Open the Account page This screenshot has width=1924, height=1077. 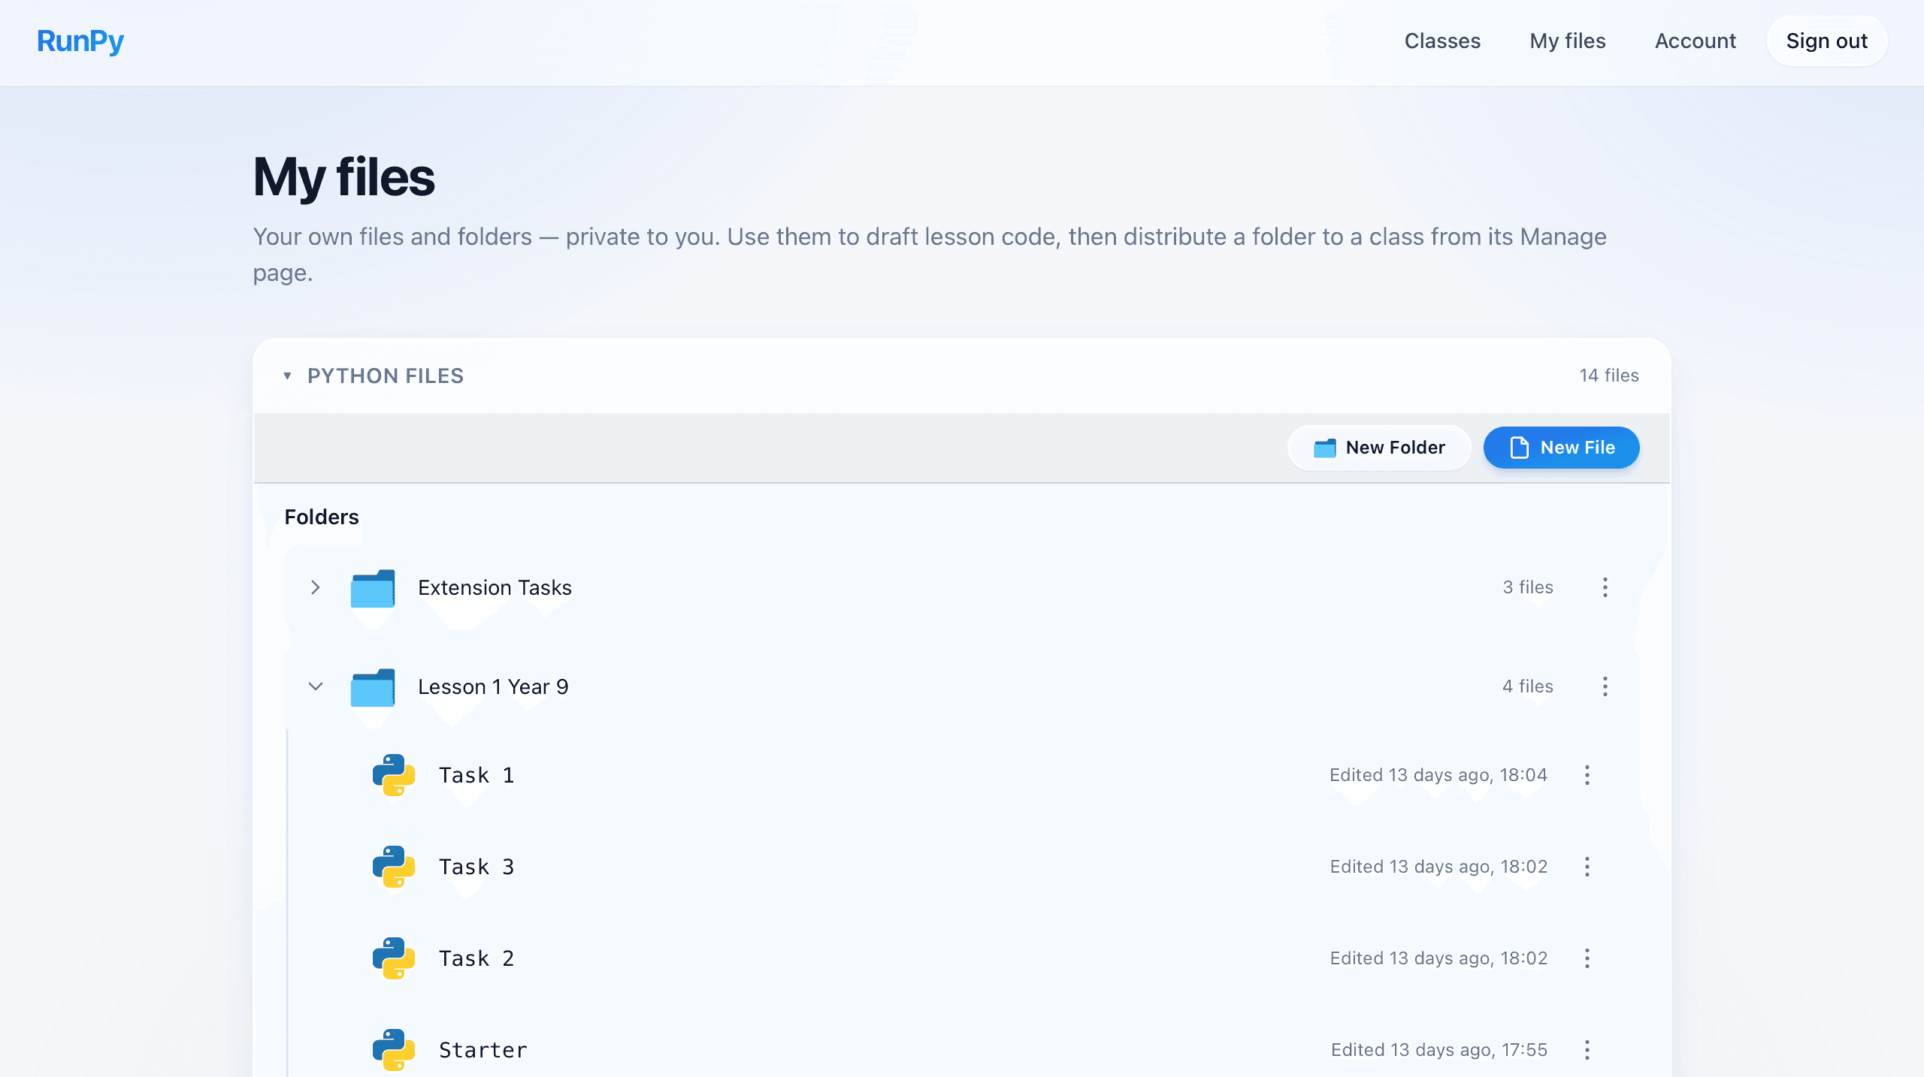1696,41
